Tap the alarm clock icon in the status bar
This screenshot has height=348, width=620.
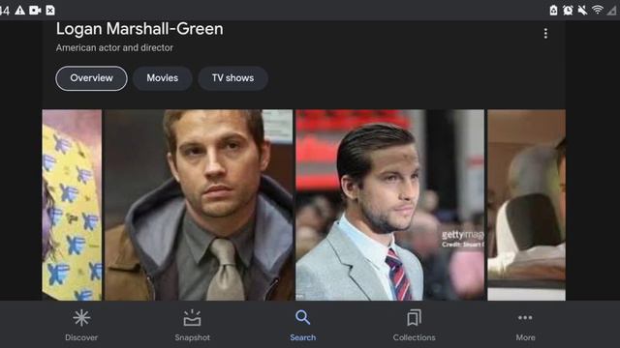(568, 10)
